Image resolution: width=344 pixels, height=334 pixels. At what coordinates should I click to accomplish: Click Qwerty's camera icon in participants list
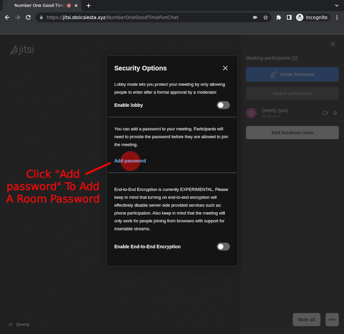point(325,113)
